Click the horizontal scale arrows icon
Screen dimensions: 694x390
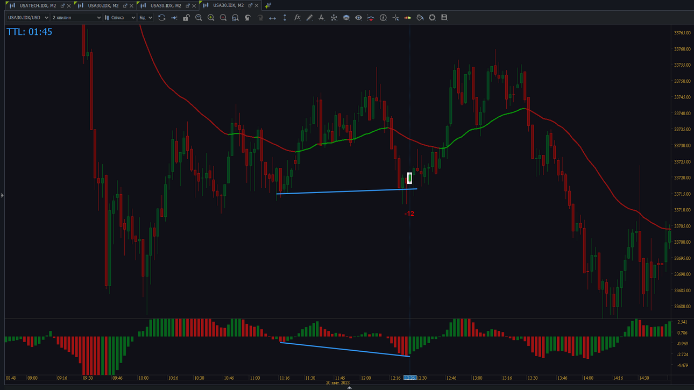coord(272,18)
